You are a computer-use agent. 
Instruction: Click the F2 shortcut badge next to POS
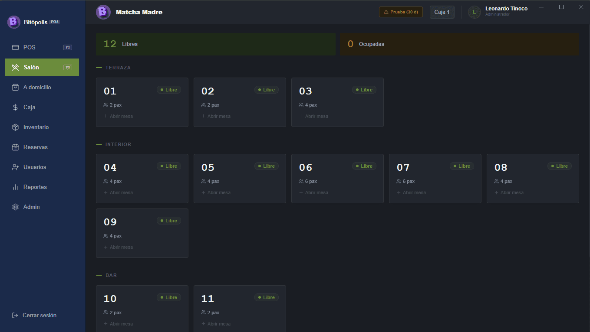pyautogui.click(x=68, y=47)
